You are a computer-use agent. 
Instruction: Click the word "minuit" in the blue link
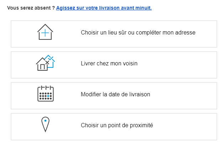point(144,8)
